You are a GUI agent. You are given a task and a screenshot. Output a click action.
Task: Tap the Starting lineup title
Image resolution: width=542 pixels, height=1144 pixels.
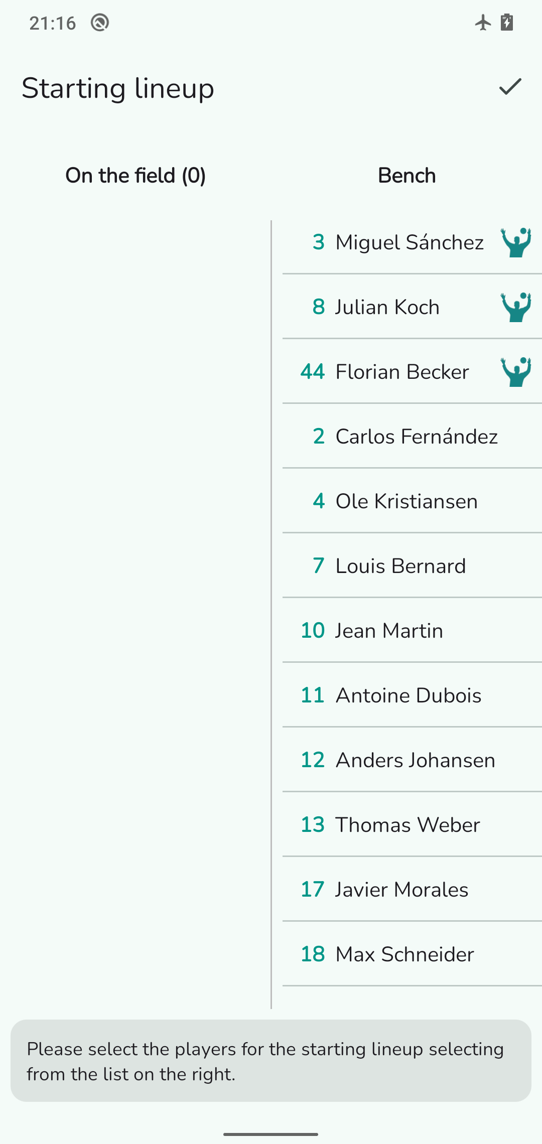point(118,88)
